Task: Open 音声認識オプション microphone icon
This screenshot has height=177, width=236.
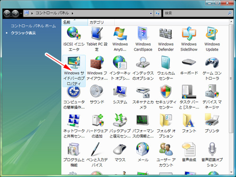Action: 212,149
